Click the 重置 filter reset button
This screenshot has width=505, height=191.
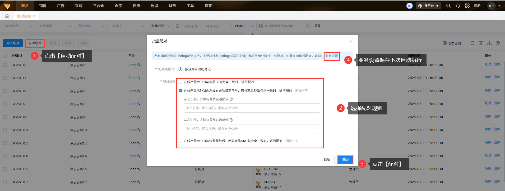click(x=317, y=26)
